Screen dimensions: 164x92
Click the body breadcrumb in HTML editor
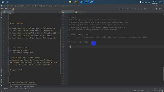[x=16, y=86]
